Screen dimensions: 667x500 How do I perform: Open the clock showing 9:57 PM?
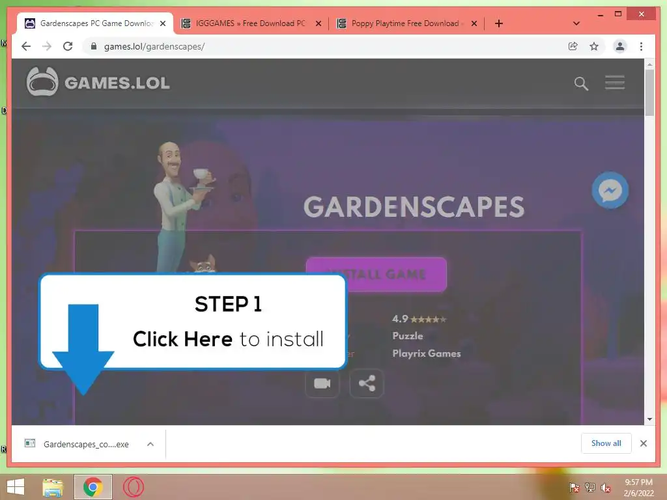click(x=638, y=482)
